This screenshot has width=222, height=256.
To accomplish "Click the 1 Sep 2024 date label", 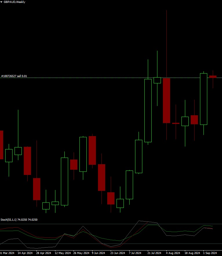I will click(210, 253).
